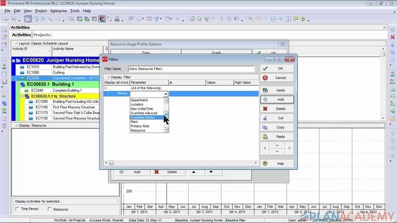The width and height of the screenshot is (397, 223).
Task: Click Copy in the Filters dialog
Action: pyautogui.click(x=277, y=128)
